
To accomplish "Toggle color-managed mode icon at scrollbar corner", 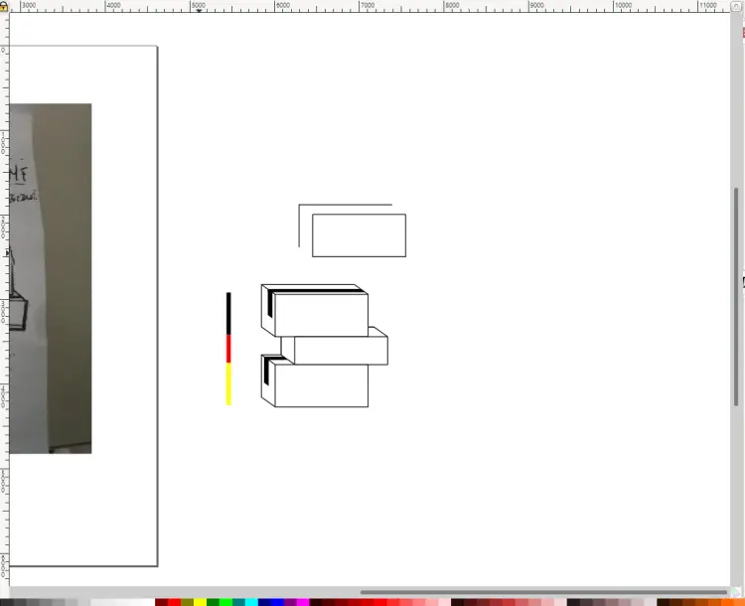I will 736,592.
